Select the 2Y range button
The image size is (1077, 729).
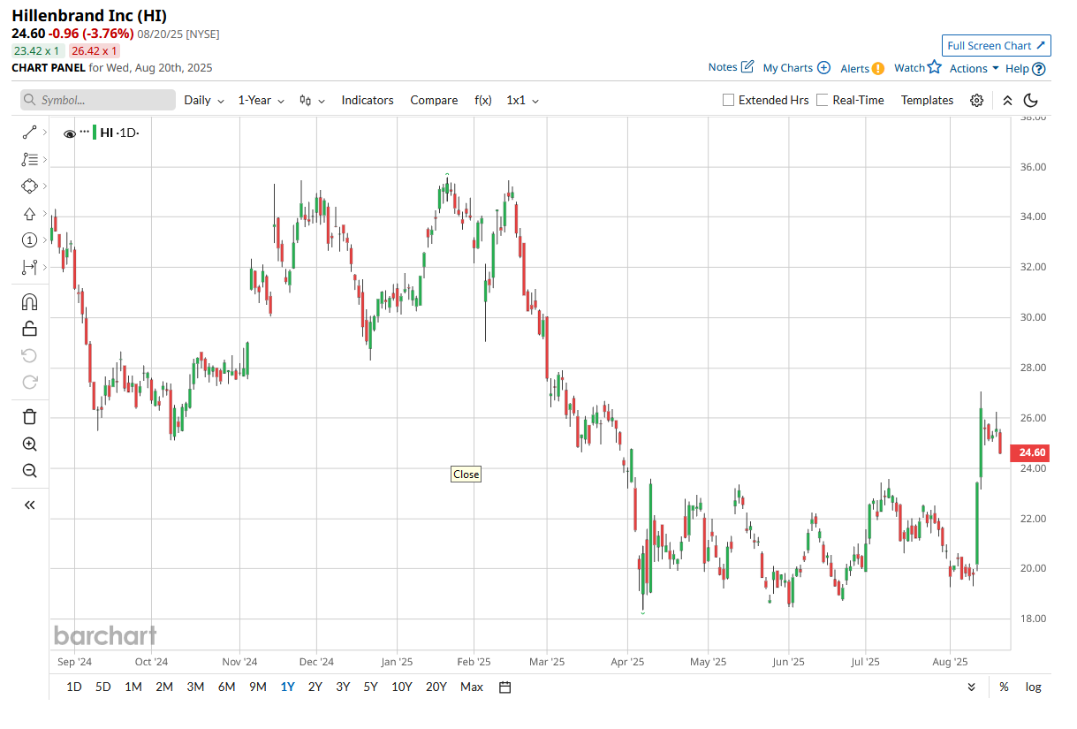tap(315, 687)
